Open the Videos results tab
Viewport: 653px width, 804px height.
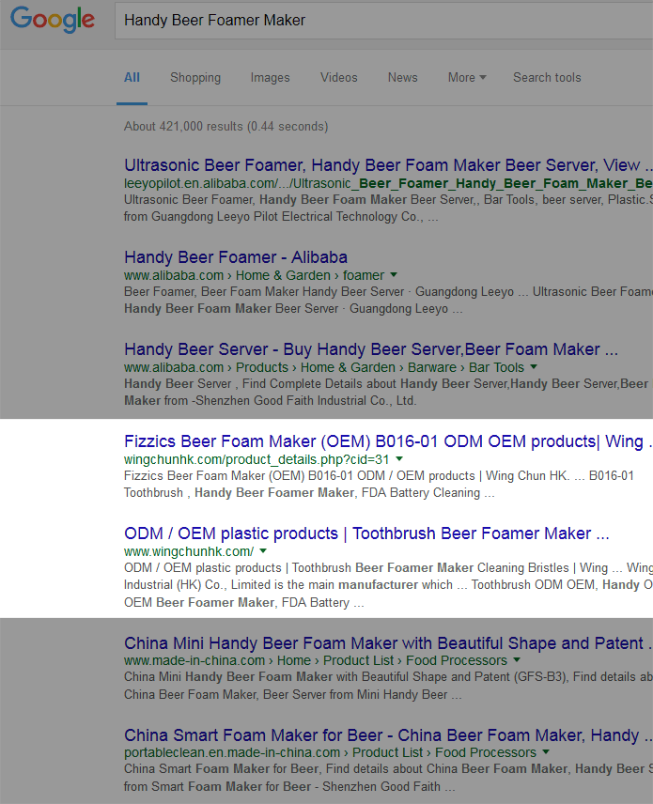[x=338, y=78]
